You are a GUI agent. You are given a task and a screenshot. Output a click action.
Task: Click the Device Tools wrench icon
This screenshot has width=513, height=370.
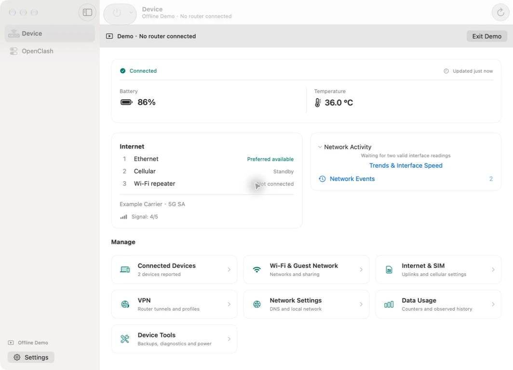[125, 339]
